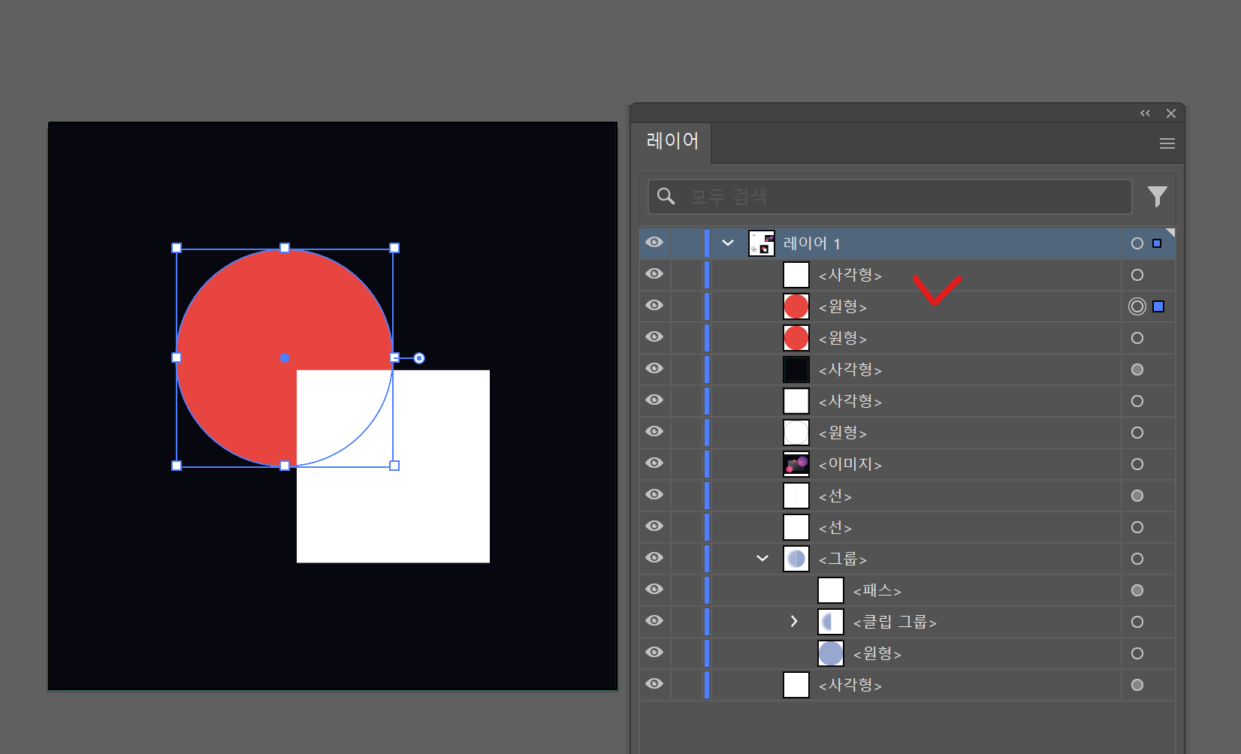Toggle visibility of the <그룹> row

coord(654,558)
